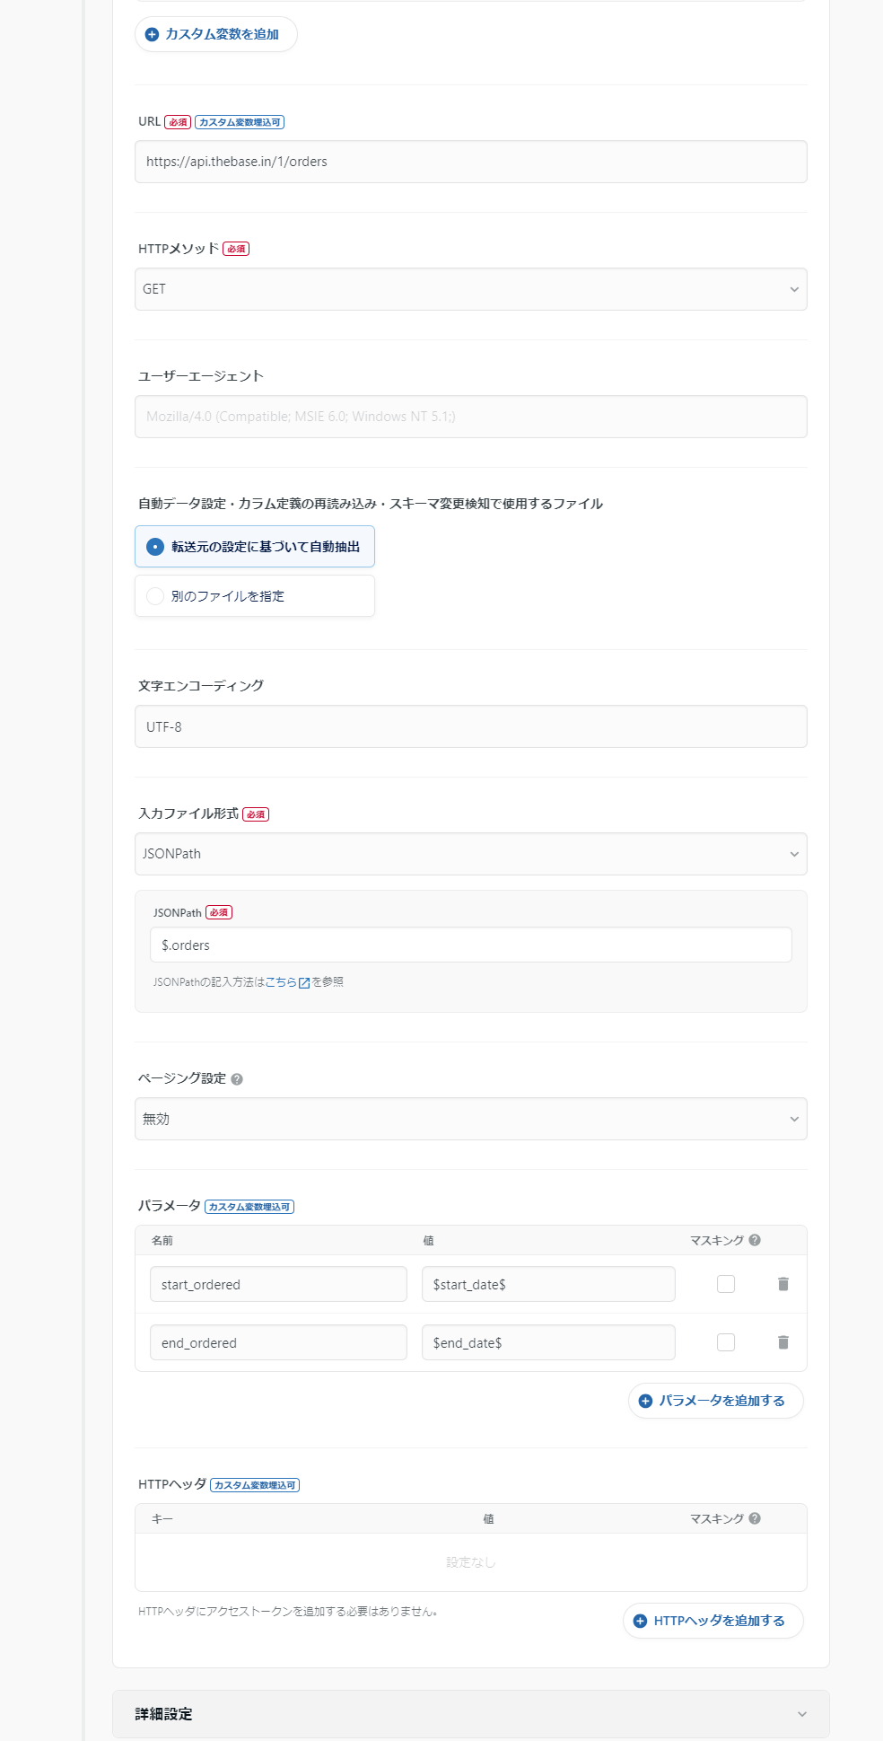The width and height of the screenshot is (883, 1741).
Task: Delete the end_ordered parameter row
Action: click(782, 1342)
